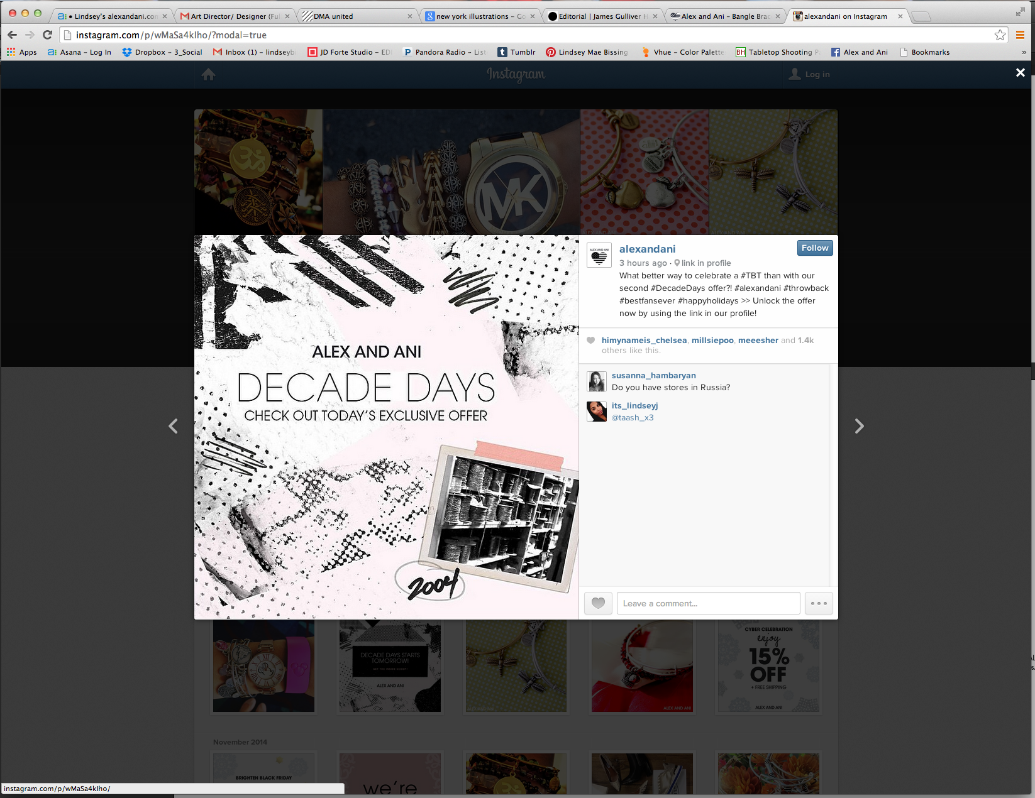Open the pink watch thumbnail
This screenshot has height=798, width=1035.
(263, 666)
